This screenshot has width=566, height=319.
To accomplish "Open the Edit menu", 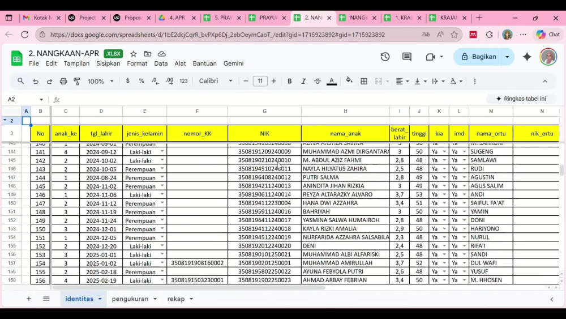I will tap(51, 63).
